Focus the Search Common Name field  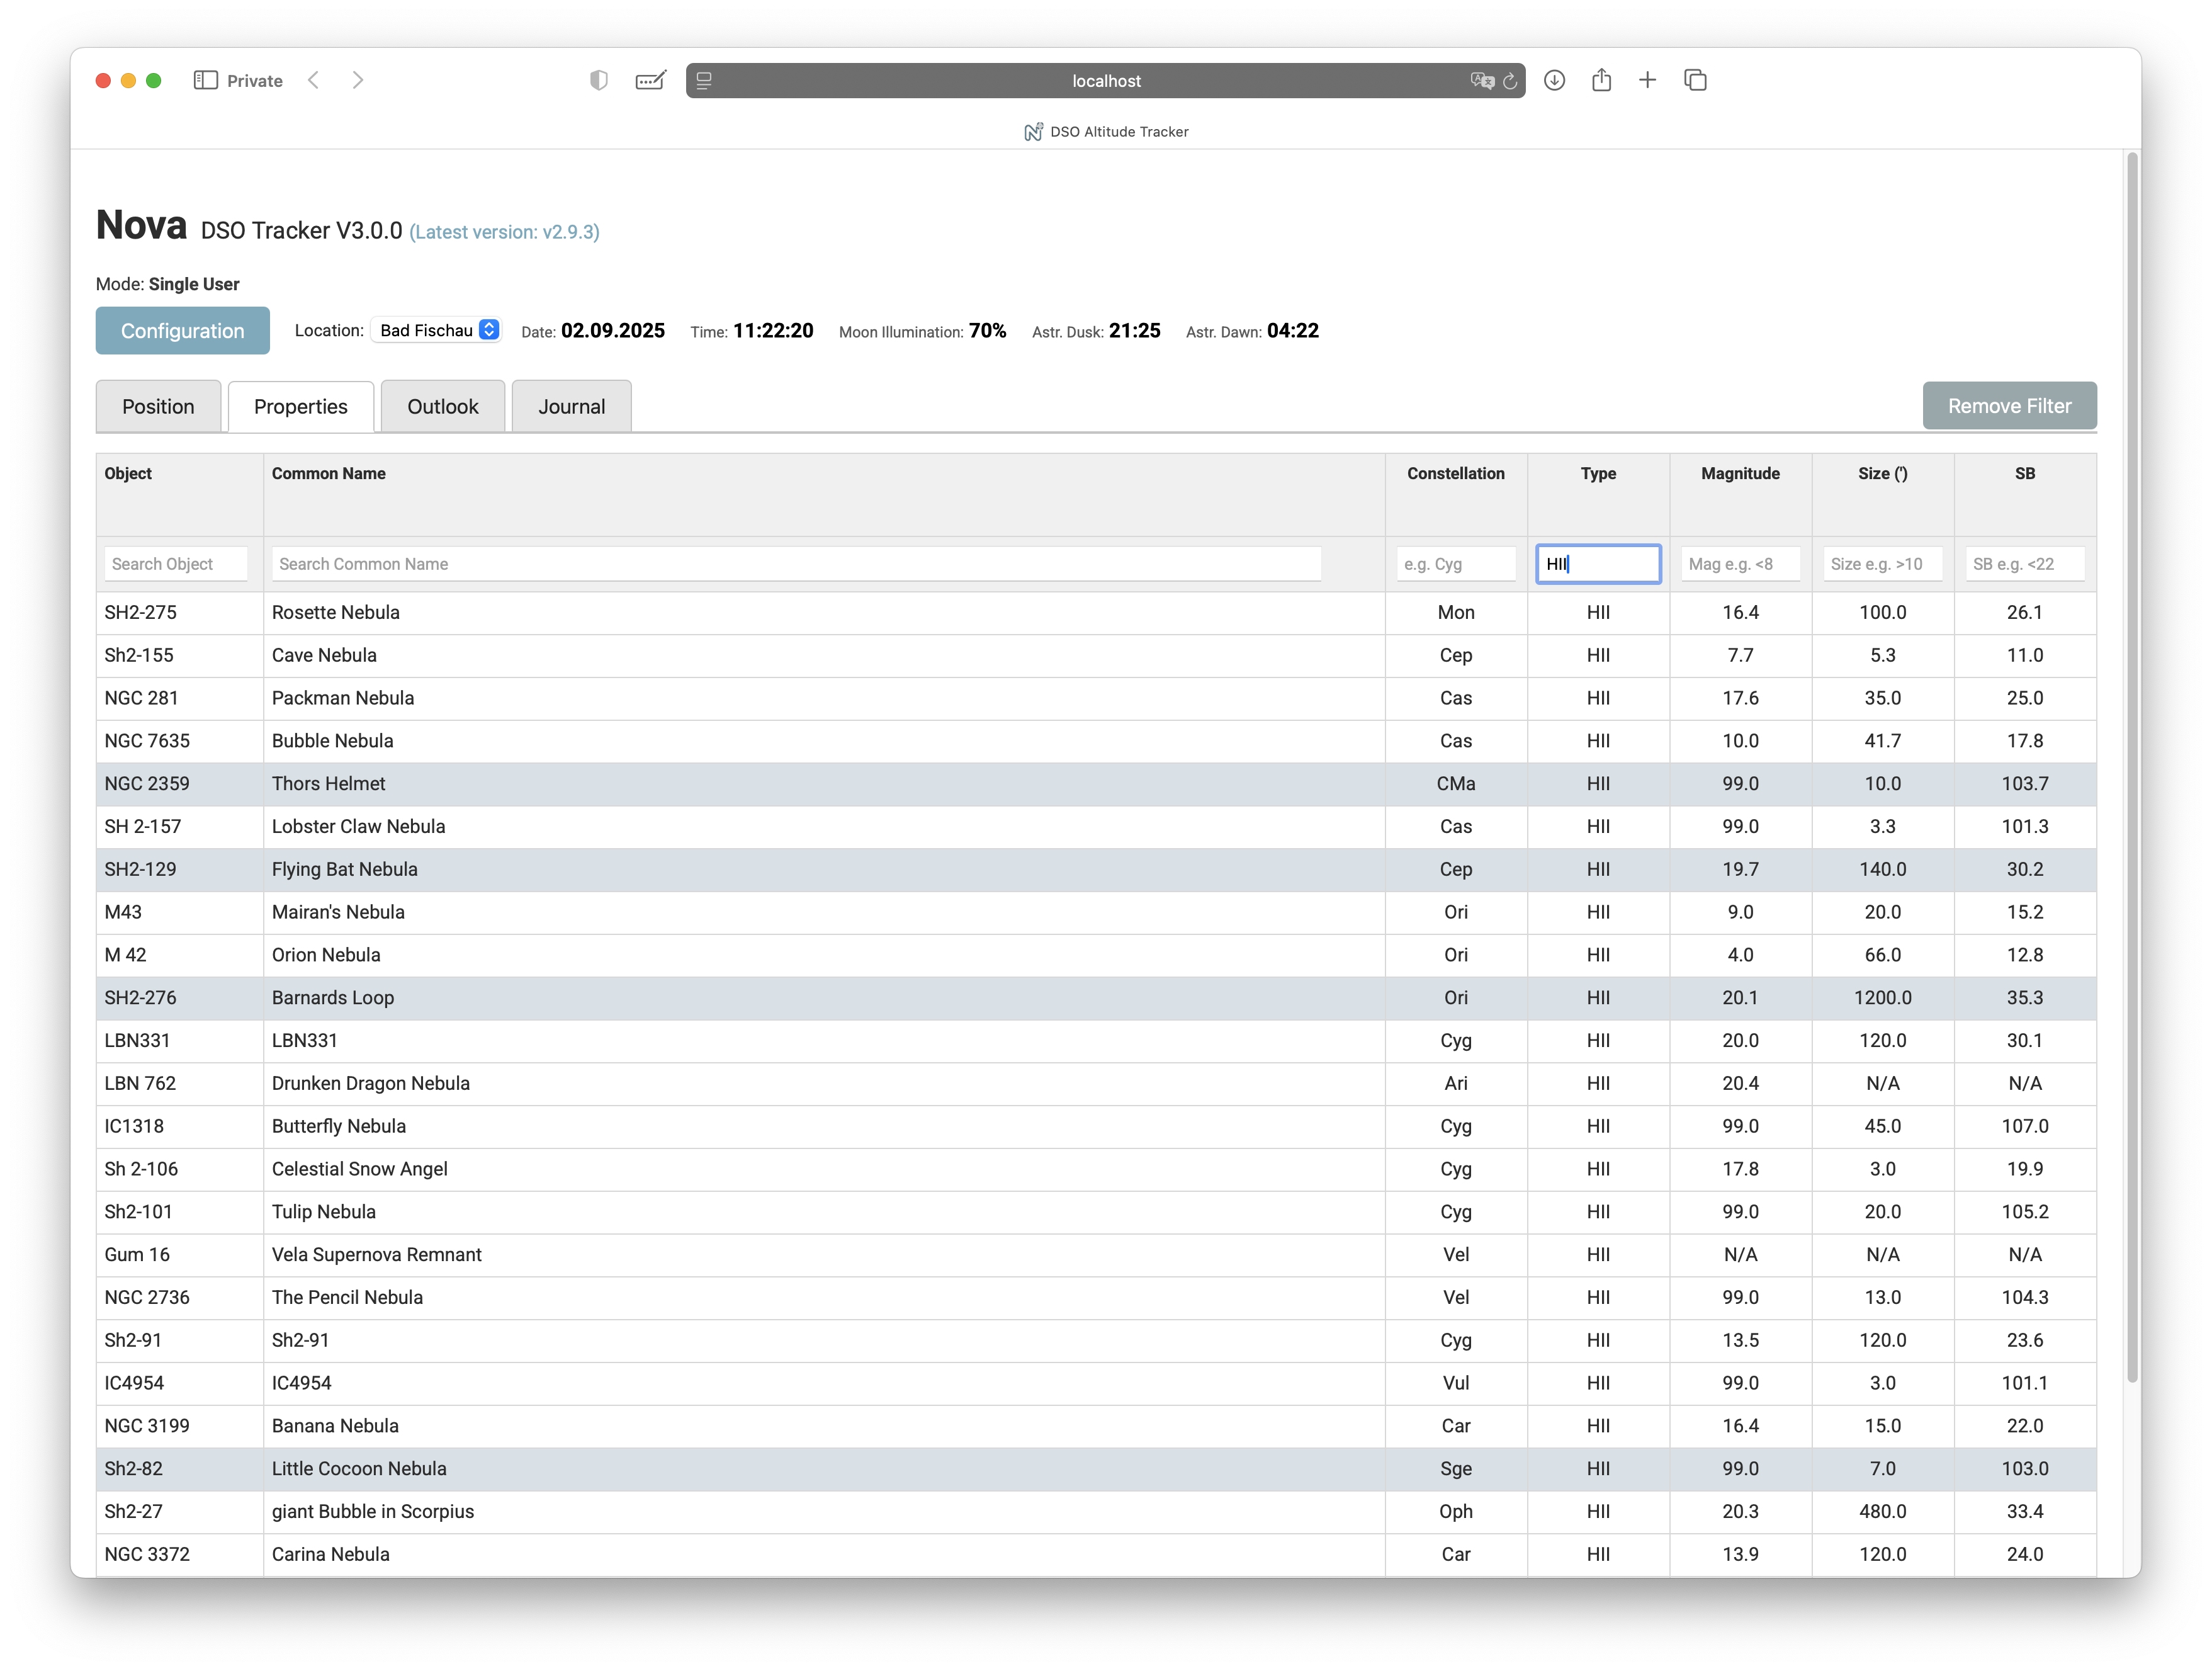click(x=795, y=564)
